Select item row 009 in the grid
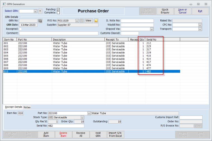The width and height of the screenshot is (212, 141). pos(92,68)
